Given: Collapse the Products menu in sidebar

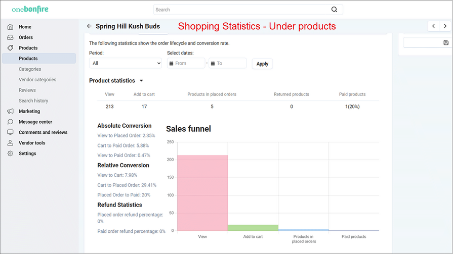Looking at the screenshot, I should coord(28,48).
